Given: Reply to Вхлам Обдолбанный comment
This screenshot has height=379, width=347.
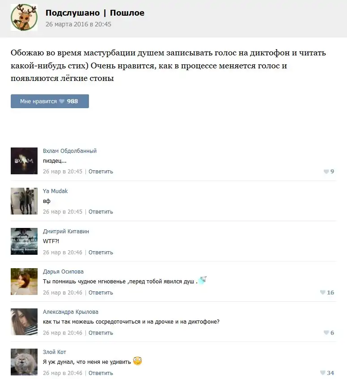Looking at the screenshot, I should [x=101, y=171].
